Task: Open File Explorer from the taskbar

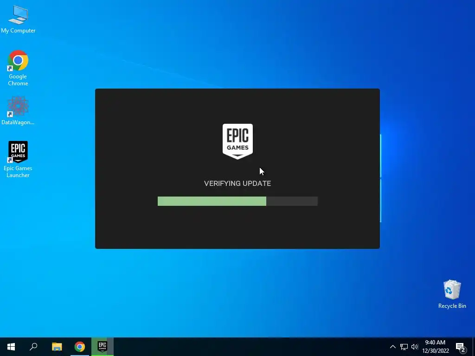Action: (x=57, y=347)
